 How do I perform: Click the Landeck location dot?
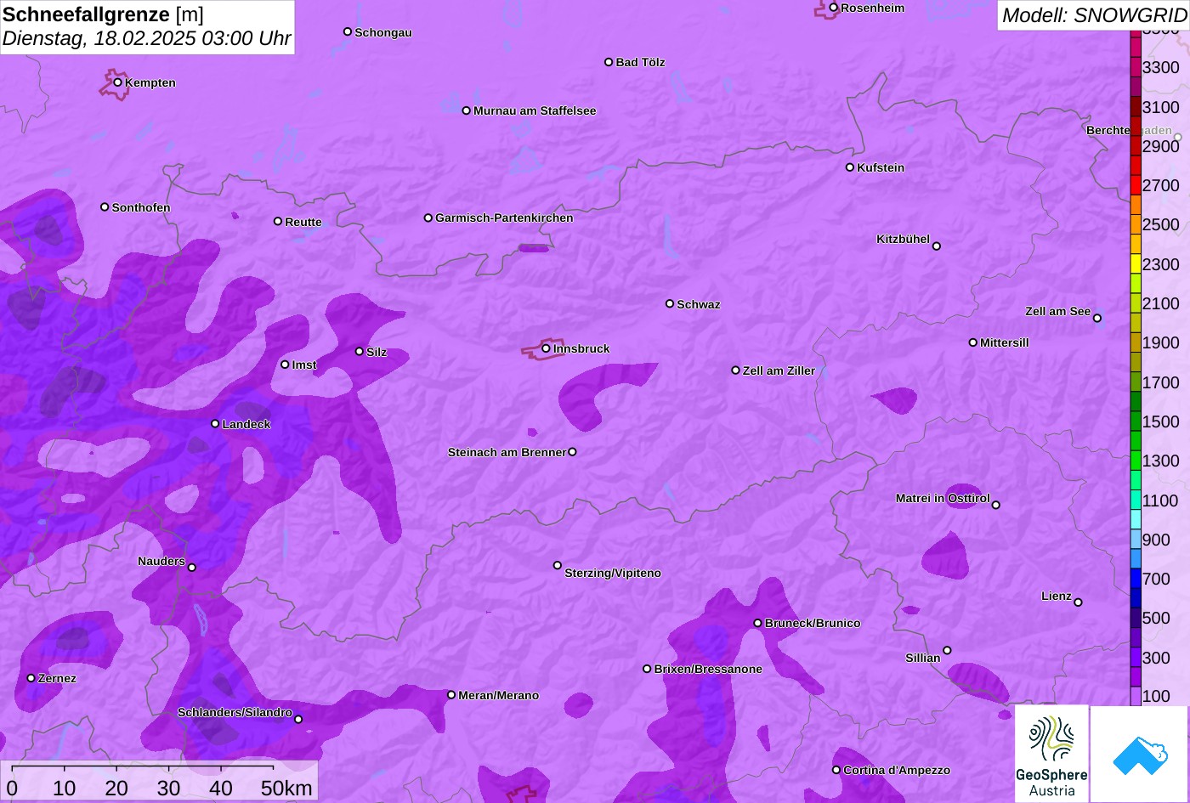[x=215, y=424]
